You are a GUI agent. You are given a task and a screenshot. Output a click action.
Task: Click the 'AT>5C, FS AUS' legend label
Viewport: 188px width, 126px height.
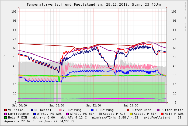click(49, 114)
